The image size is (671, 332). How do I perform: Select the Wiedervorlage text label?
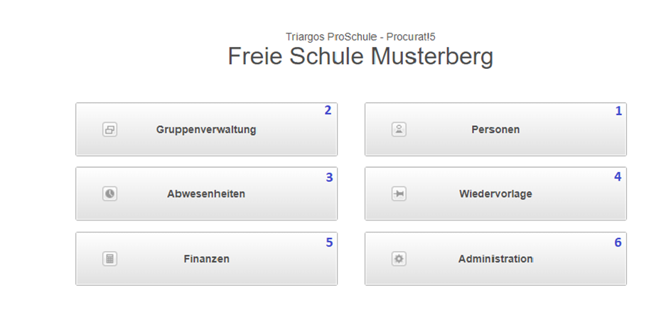point(495,193)
